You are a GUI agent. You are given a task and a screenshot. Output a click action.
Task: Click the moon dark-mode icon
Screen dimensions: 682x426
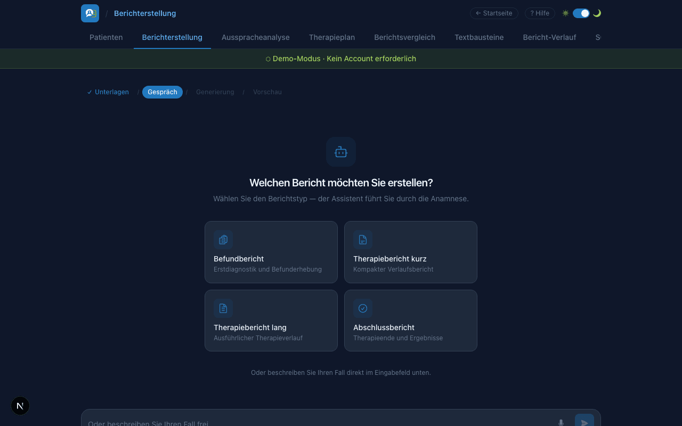coord(597,13)
